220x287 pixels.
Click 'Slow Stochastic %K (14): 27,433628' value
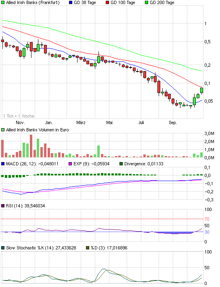point(41,248)
